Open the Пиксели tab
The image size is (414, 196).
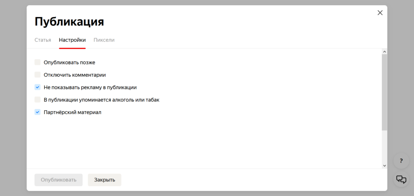tap(104, 40)
